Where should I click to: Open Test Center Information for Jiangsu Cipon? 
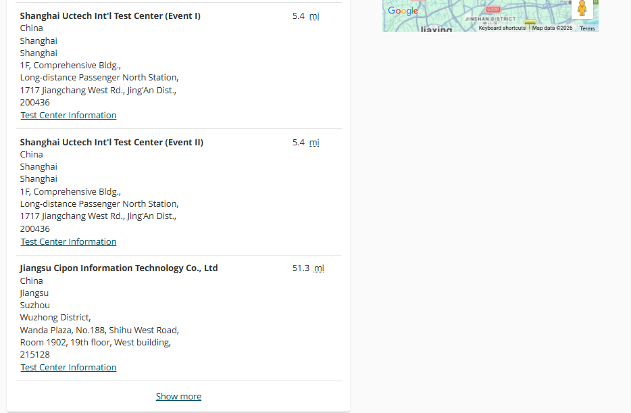pos(68,368)
